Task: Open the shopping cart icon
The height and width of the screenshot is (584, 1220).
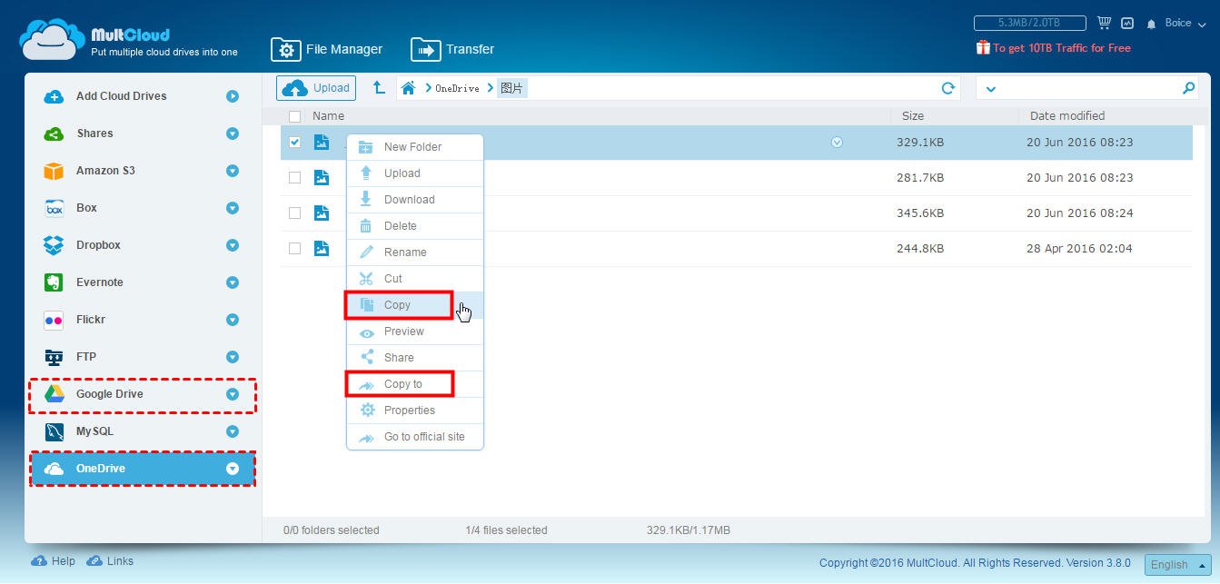Action: click(1105, 23)
